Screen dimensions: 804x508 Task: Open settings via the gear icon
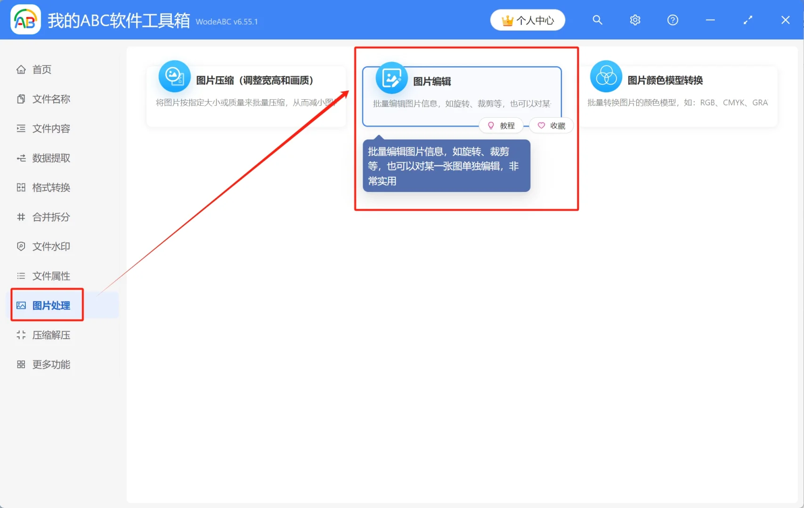click(x=634, y=20)
